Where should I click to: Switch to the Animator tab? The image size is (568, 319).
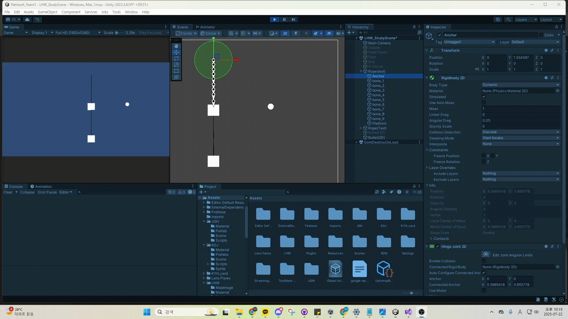[206, 27]
